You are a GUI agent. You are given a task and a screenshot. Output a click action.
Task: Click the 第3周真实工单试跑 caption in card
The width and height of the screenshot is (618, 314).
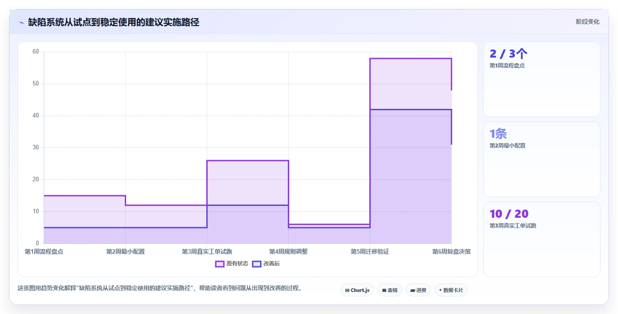[x=513, y=226]
